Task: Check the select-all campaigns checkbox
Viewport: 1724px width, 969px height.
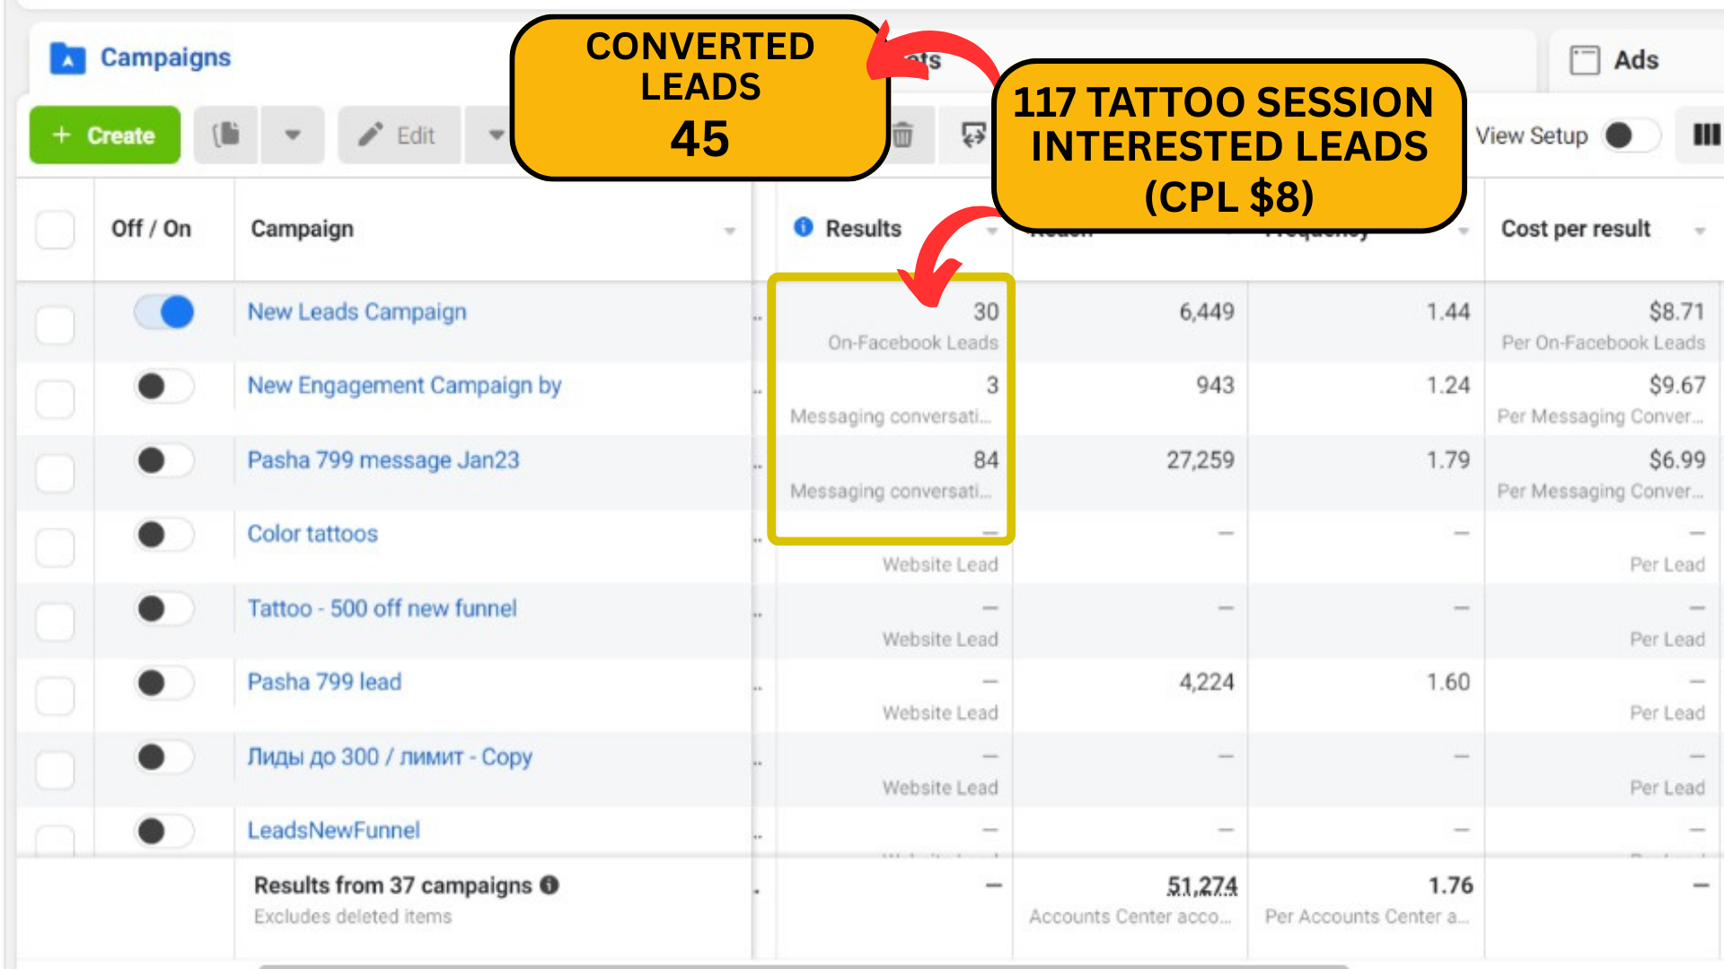Action: (x=55, y=230)
